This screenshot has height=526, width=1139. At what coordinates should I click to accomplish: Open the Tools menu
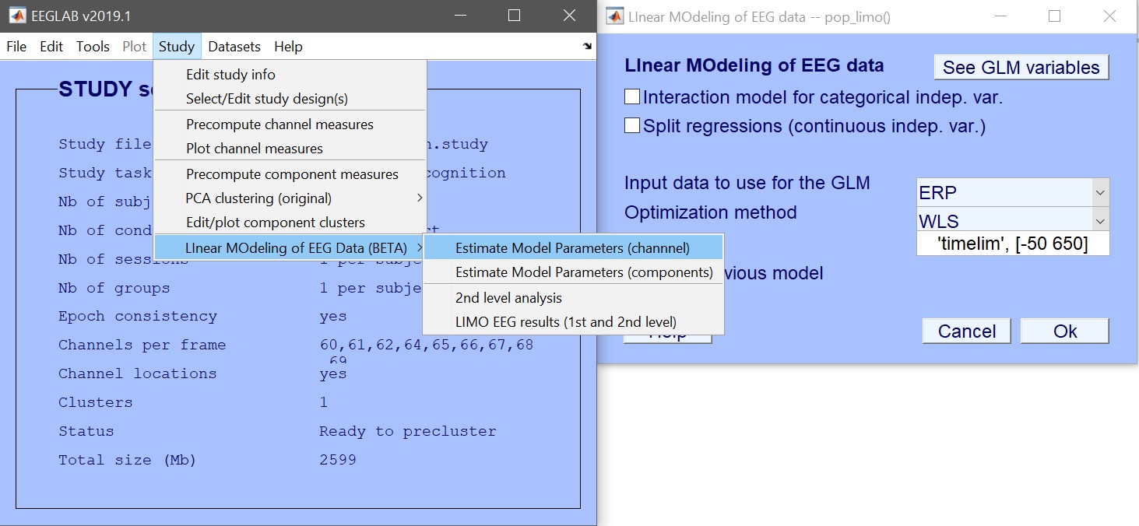coord(93,47)
